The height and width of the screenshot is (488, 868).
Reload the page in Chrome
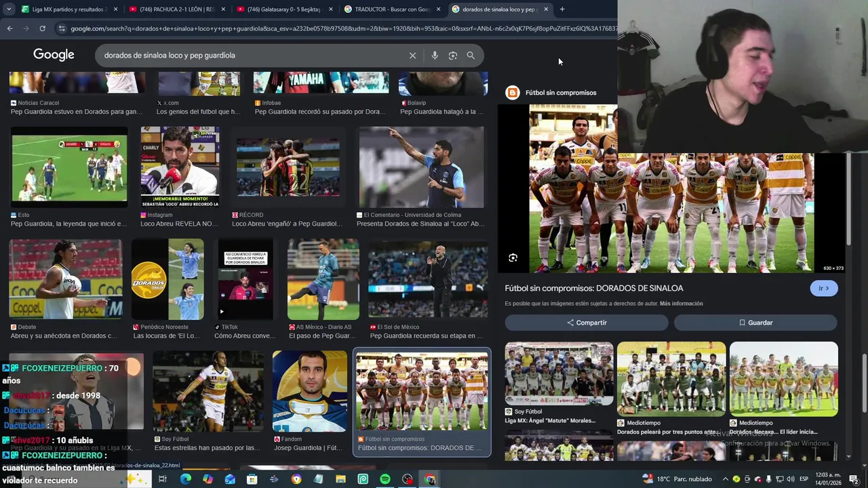[42, 28]
